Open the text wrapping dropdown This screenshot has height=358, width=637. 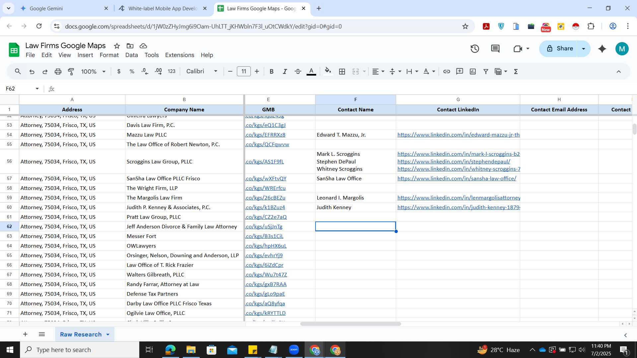coord(412,71)
